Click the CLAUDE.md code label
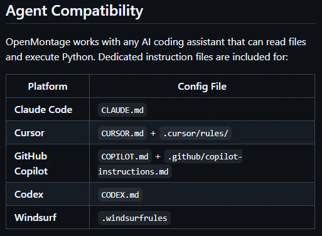The width and height of the screenshot is (322, 236). coord(122,110)
